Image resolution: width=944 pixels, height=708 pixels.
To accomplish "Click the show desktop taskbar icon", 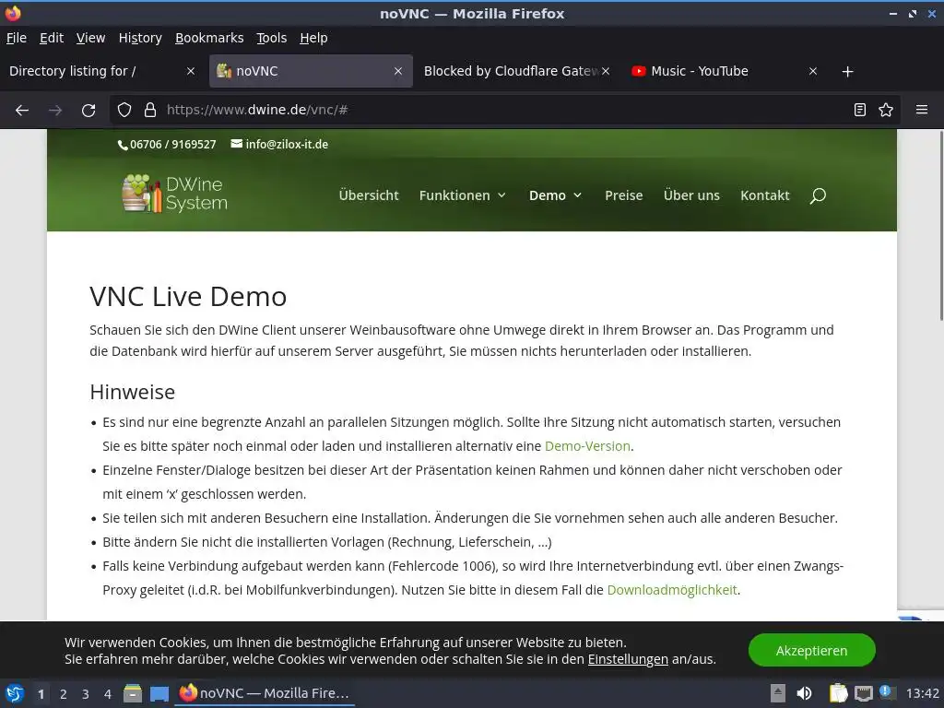I will (159, 693).
